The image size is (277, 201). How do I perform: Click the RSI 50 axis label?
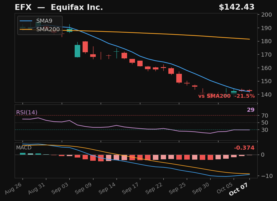tap(265, 123)
